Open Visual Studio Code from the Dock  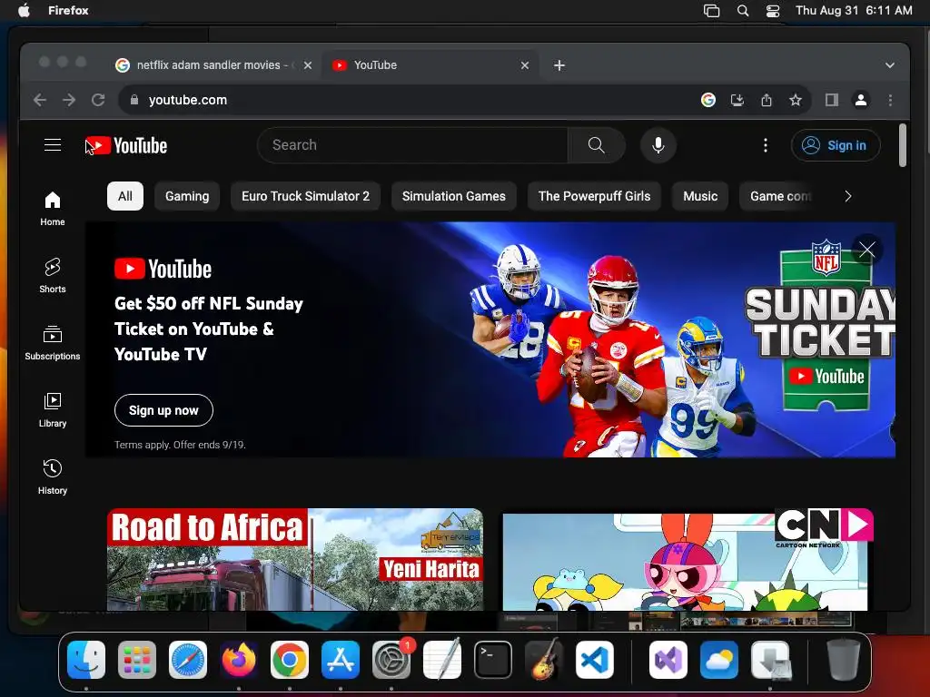pos(594,660)
